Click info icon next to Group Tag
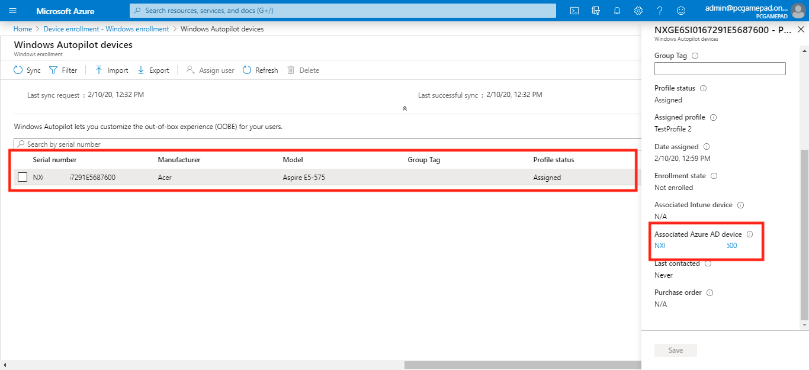This screenshot has width=809, height=370. click(x=695, y=56)
